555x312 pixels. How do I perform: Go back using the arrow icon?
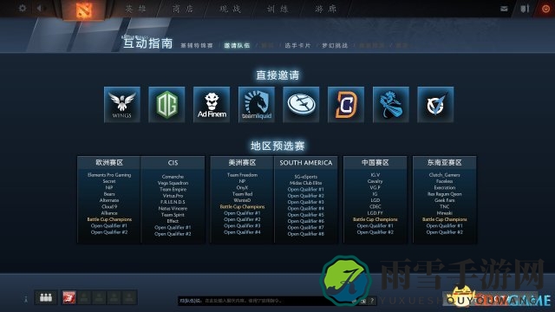click(39, 8)
